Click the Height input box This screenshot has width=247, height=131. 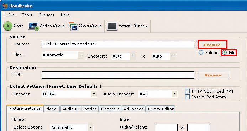point(199,127)
